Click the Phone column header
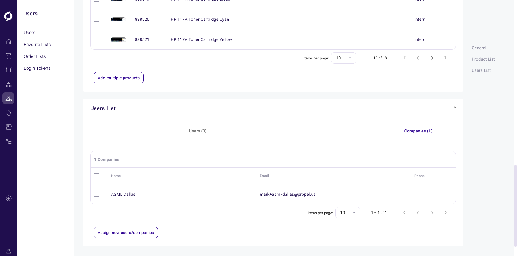Image resolution: width=517 pixels, height=256 pixels. 419,176
